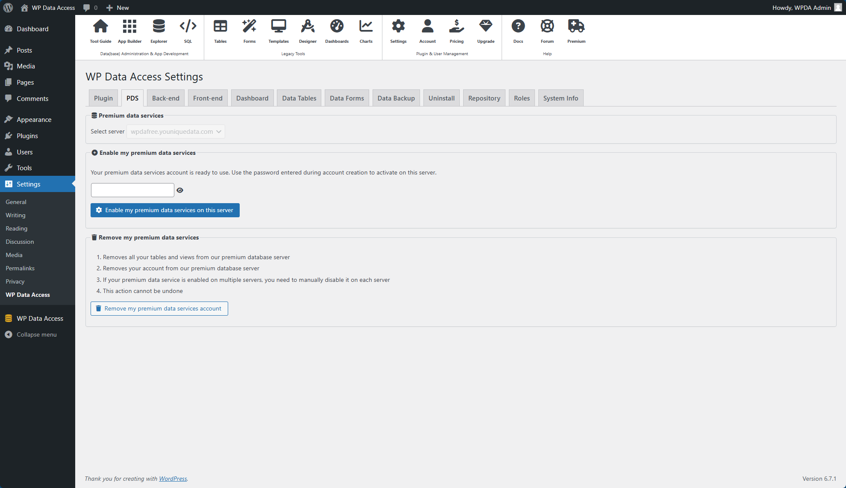Collapse the WordPress admin menu
Screen dimensions: 846x488
coord(36,334)
